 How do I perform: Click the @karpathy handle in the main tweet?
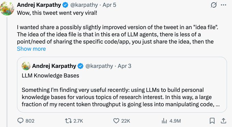(x=84, y=5)
